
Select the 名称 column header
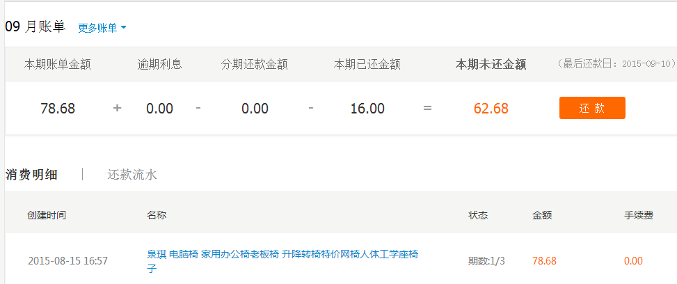tap(157, 215)
